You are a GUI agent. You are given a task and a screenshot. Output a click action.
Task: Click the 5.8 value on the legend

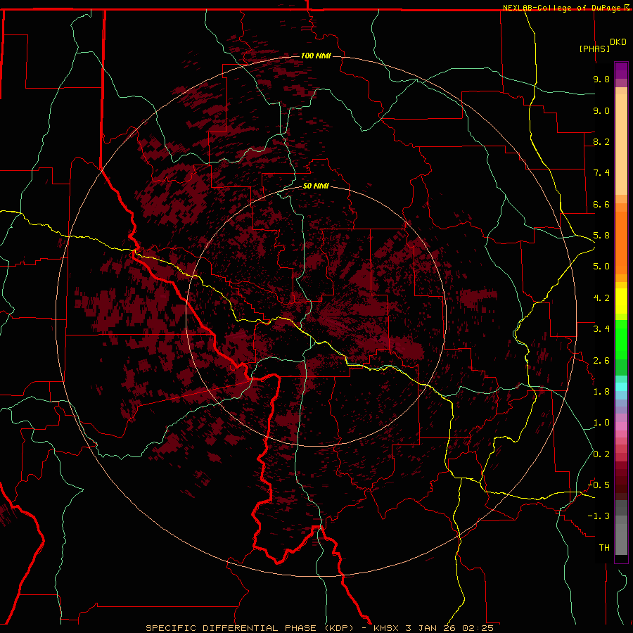click(601, 236)
